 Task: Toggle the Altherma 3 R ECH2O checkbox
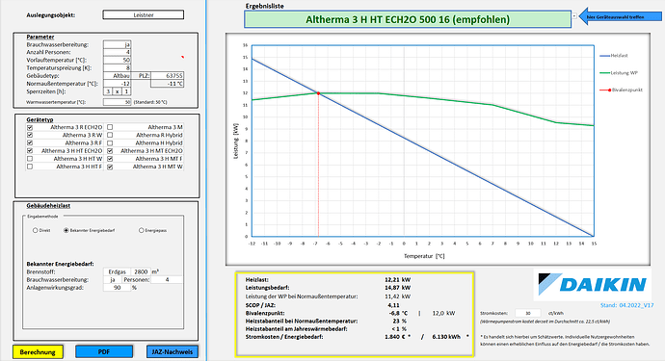30,127
